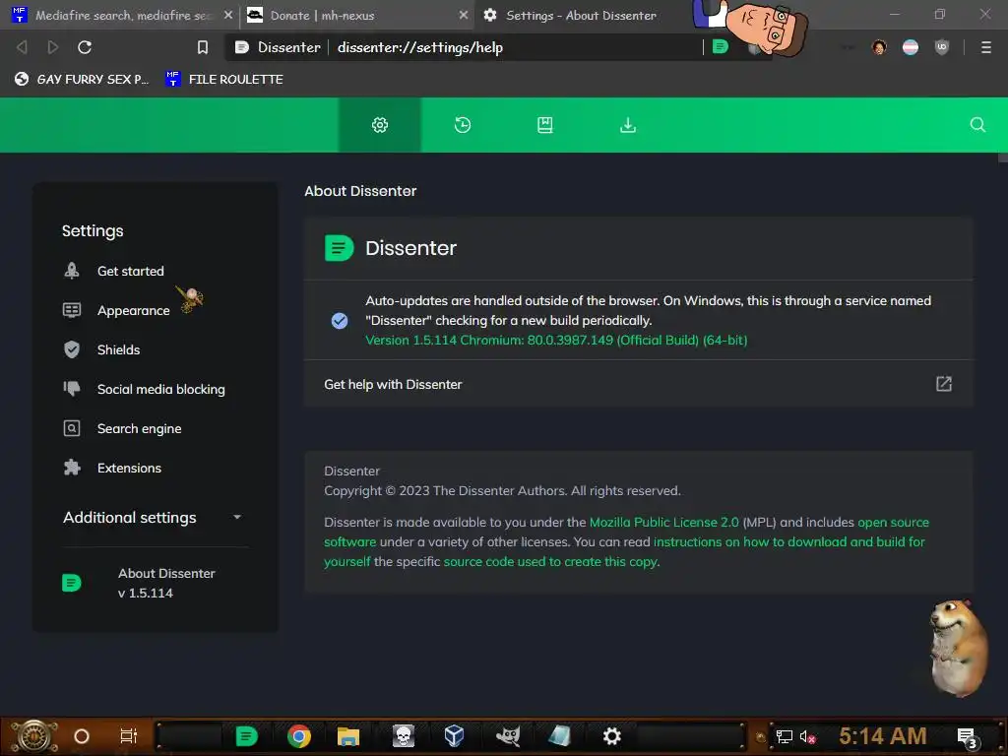Open the gear Settings app on taskbar
The width and height of the screenshot is (1008, 756).
(611, 736)
